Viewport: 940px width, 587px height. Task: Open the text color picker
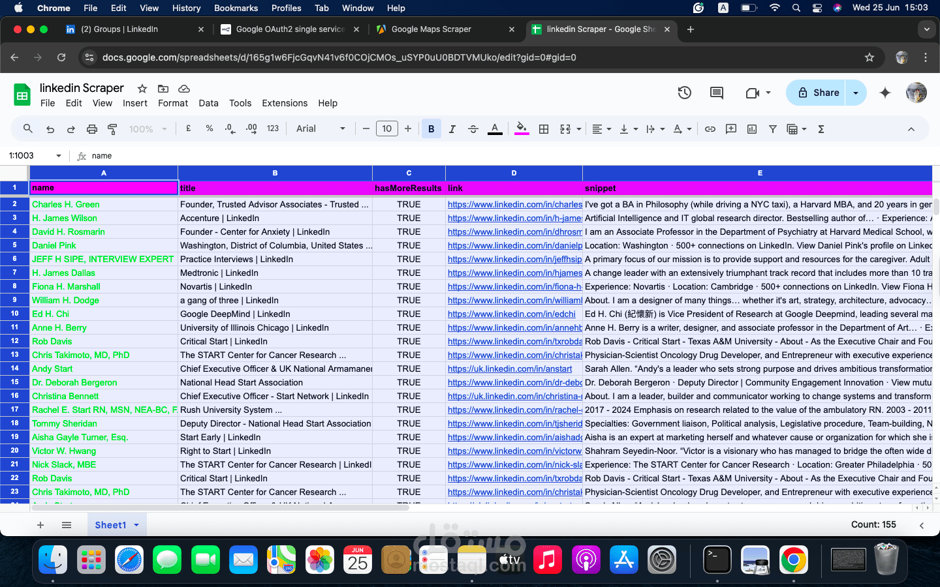point(495,129)
